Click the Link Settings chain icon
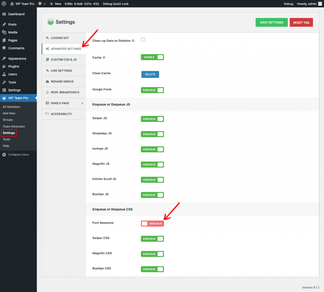 [47, 71]
